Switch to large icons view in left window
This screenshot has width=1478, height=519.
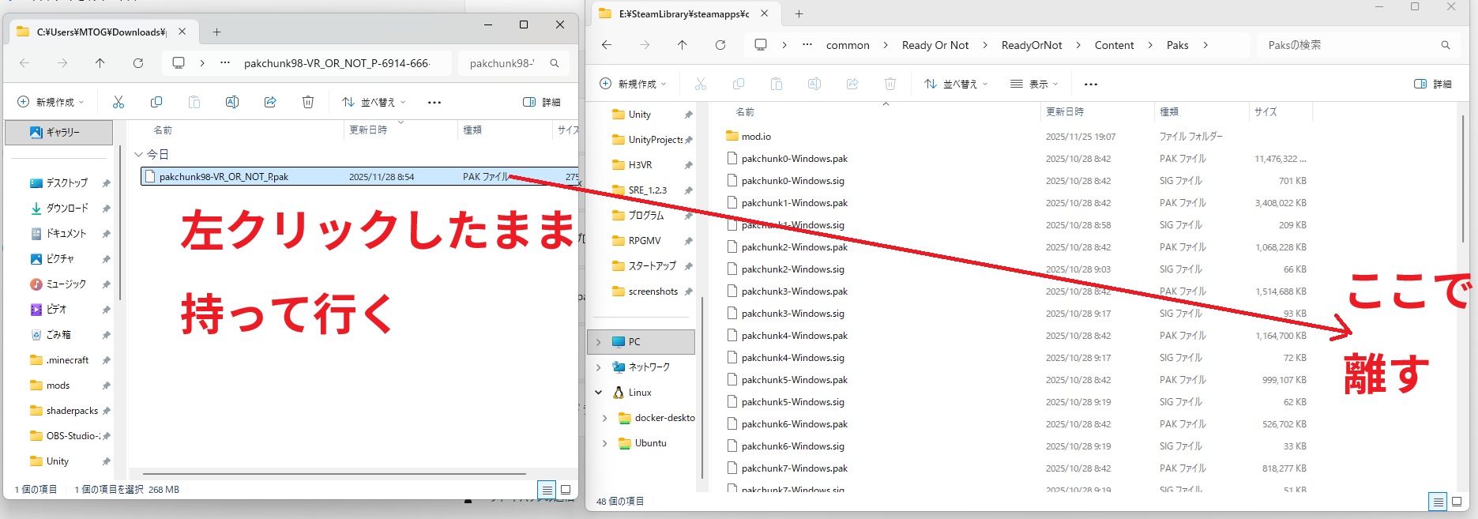click(x=566, y=490)
